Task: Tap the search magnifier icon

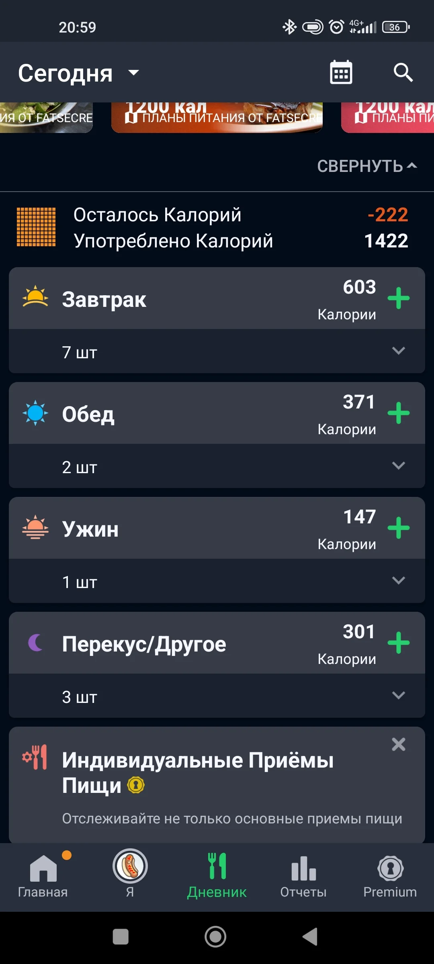Action: click(403, 73)
